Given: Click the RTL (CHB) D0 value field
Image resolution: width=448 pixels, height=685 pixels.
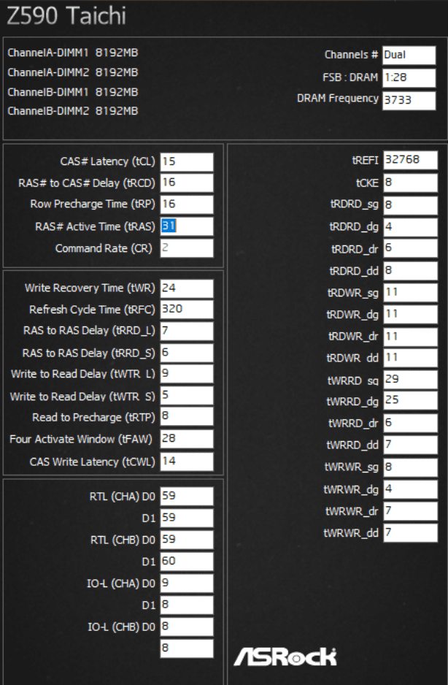Looking at the screenshot, I should point(187,540).
